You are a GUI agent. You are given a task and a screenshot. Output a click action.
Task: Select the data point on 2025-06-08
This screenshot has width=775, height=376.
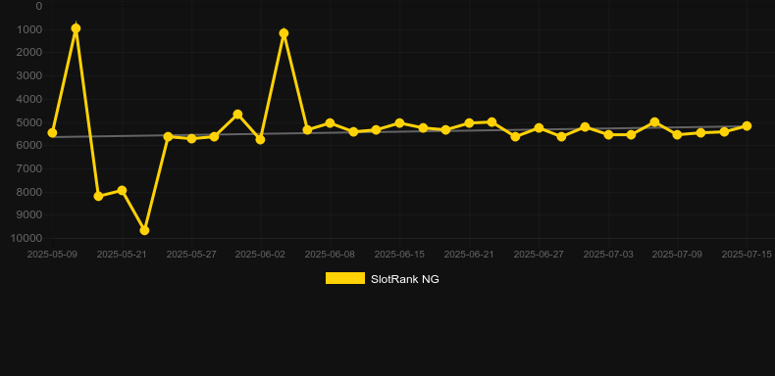[330, 122]
